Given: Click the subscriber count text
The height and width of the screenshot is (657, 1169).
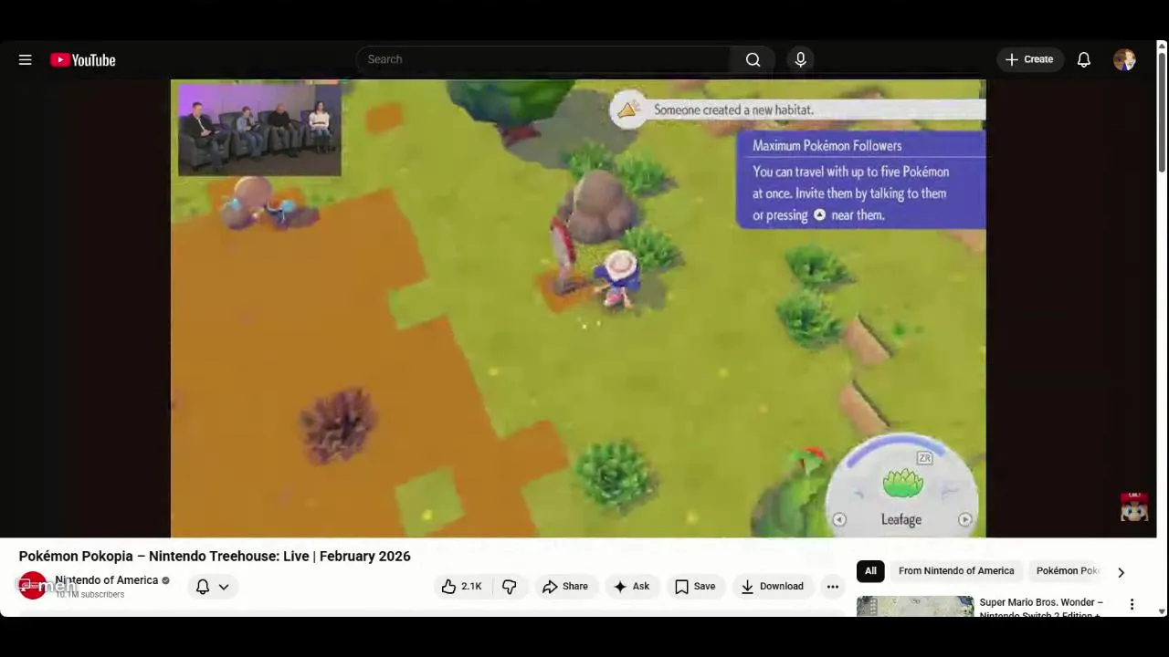Looking at the screenshot, I should [90, 594].
